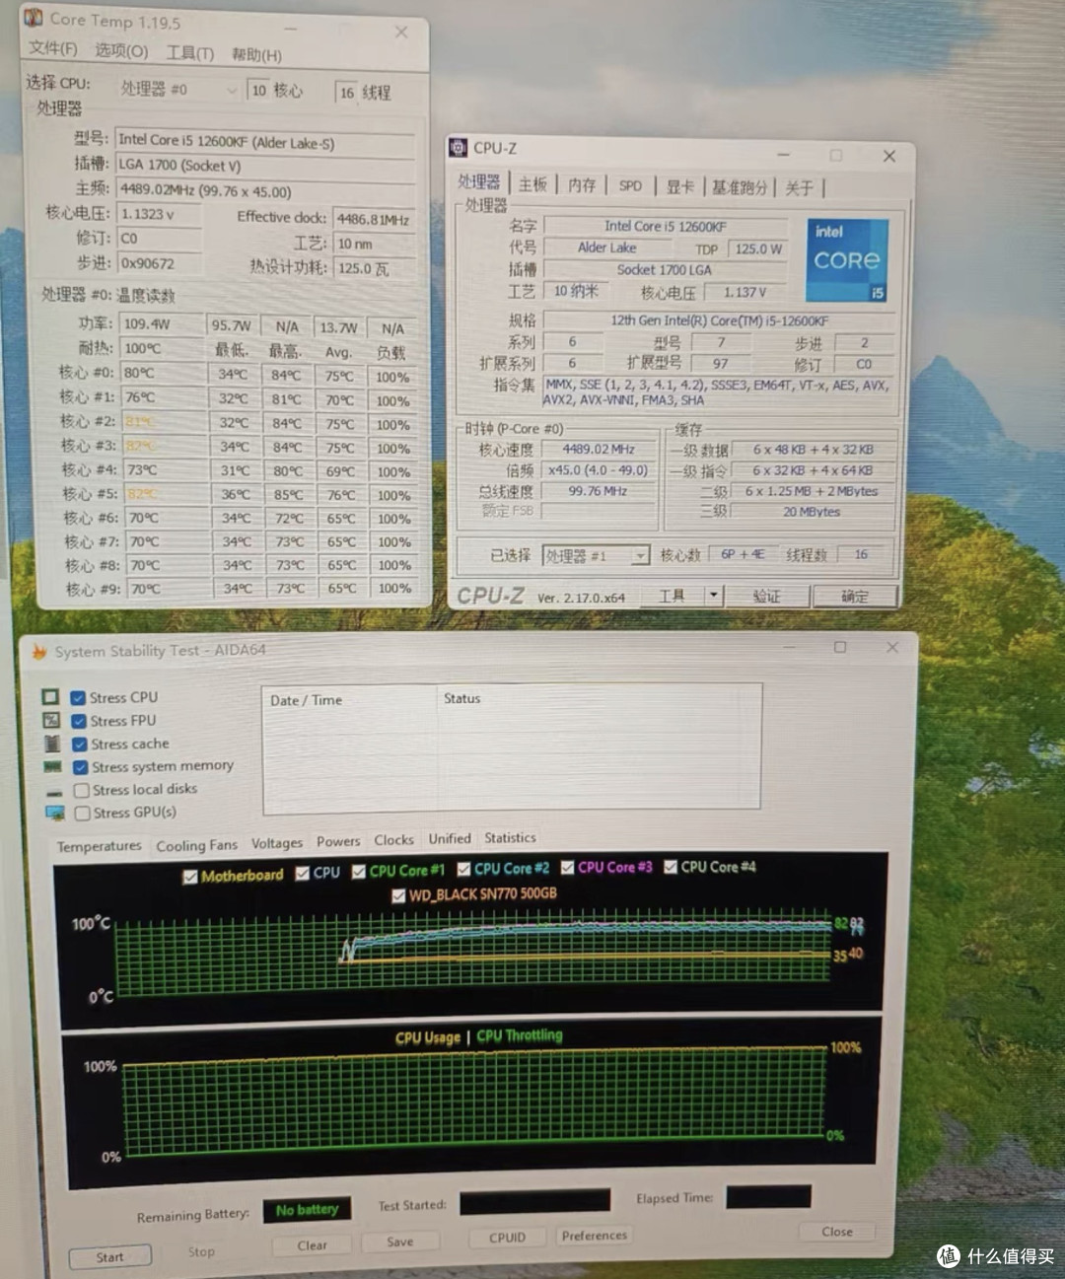Enable or disable Stress CPU checkbox
The height and width of the screenshot is (1279, 1065).
click(x=78, y=697)
